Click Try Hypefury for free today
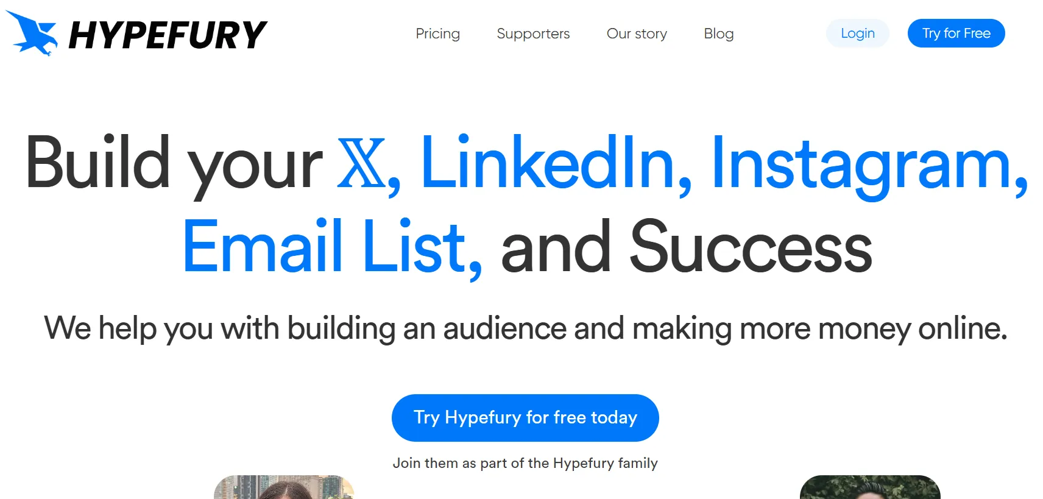This screenshot has height=499, width=1043. pyautogui.click(x=525, y=417)
